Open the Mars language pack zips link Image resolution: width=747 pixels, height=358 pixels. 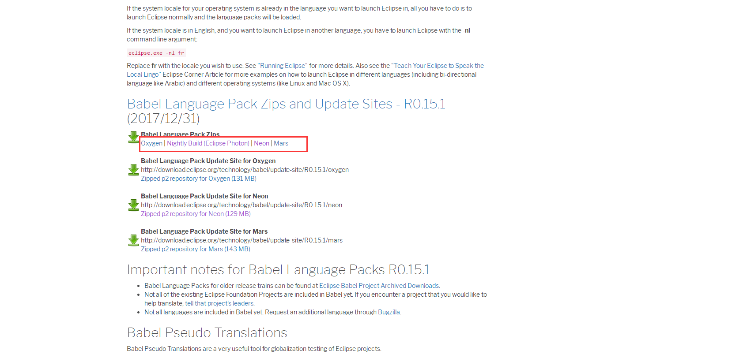click(281, 143)
